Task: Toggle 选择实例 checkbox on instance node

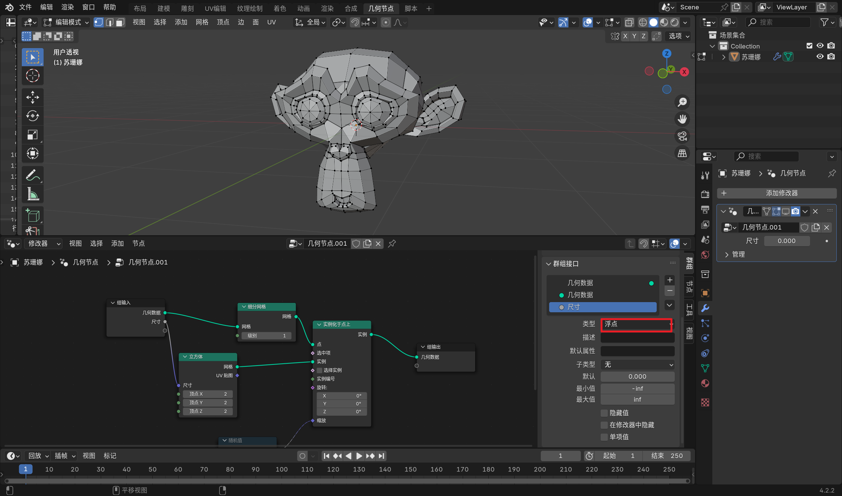Action: pos(320,370)
